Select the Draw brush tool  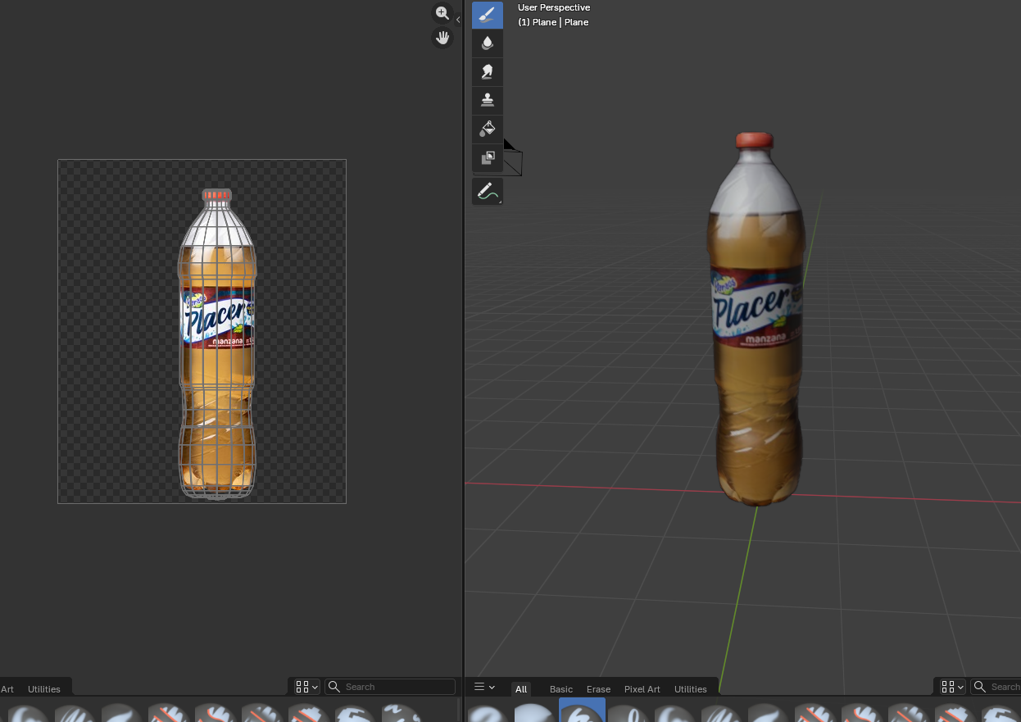pyautogui.click(x=488, y=16)
